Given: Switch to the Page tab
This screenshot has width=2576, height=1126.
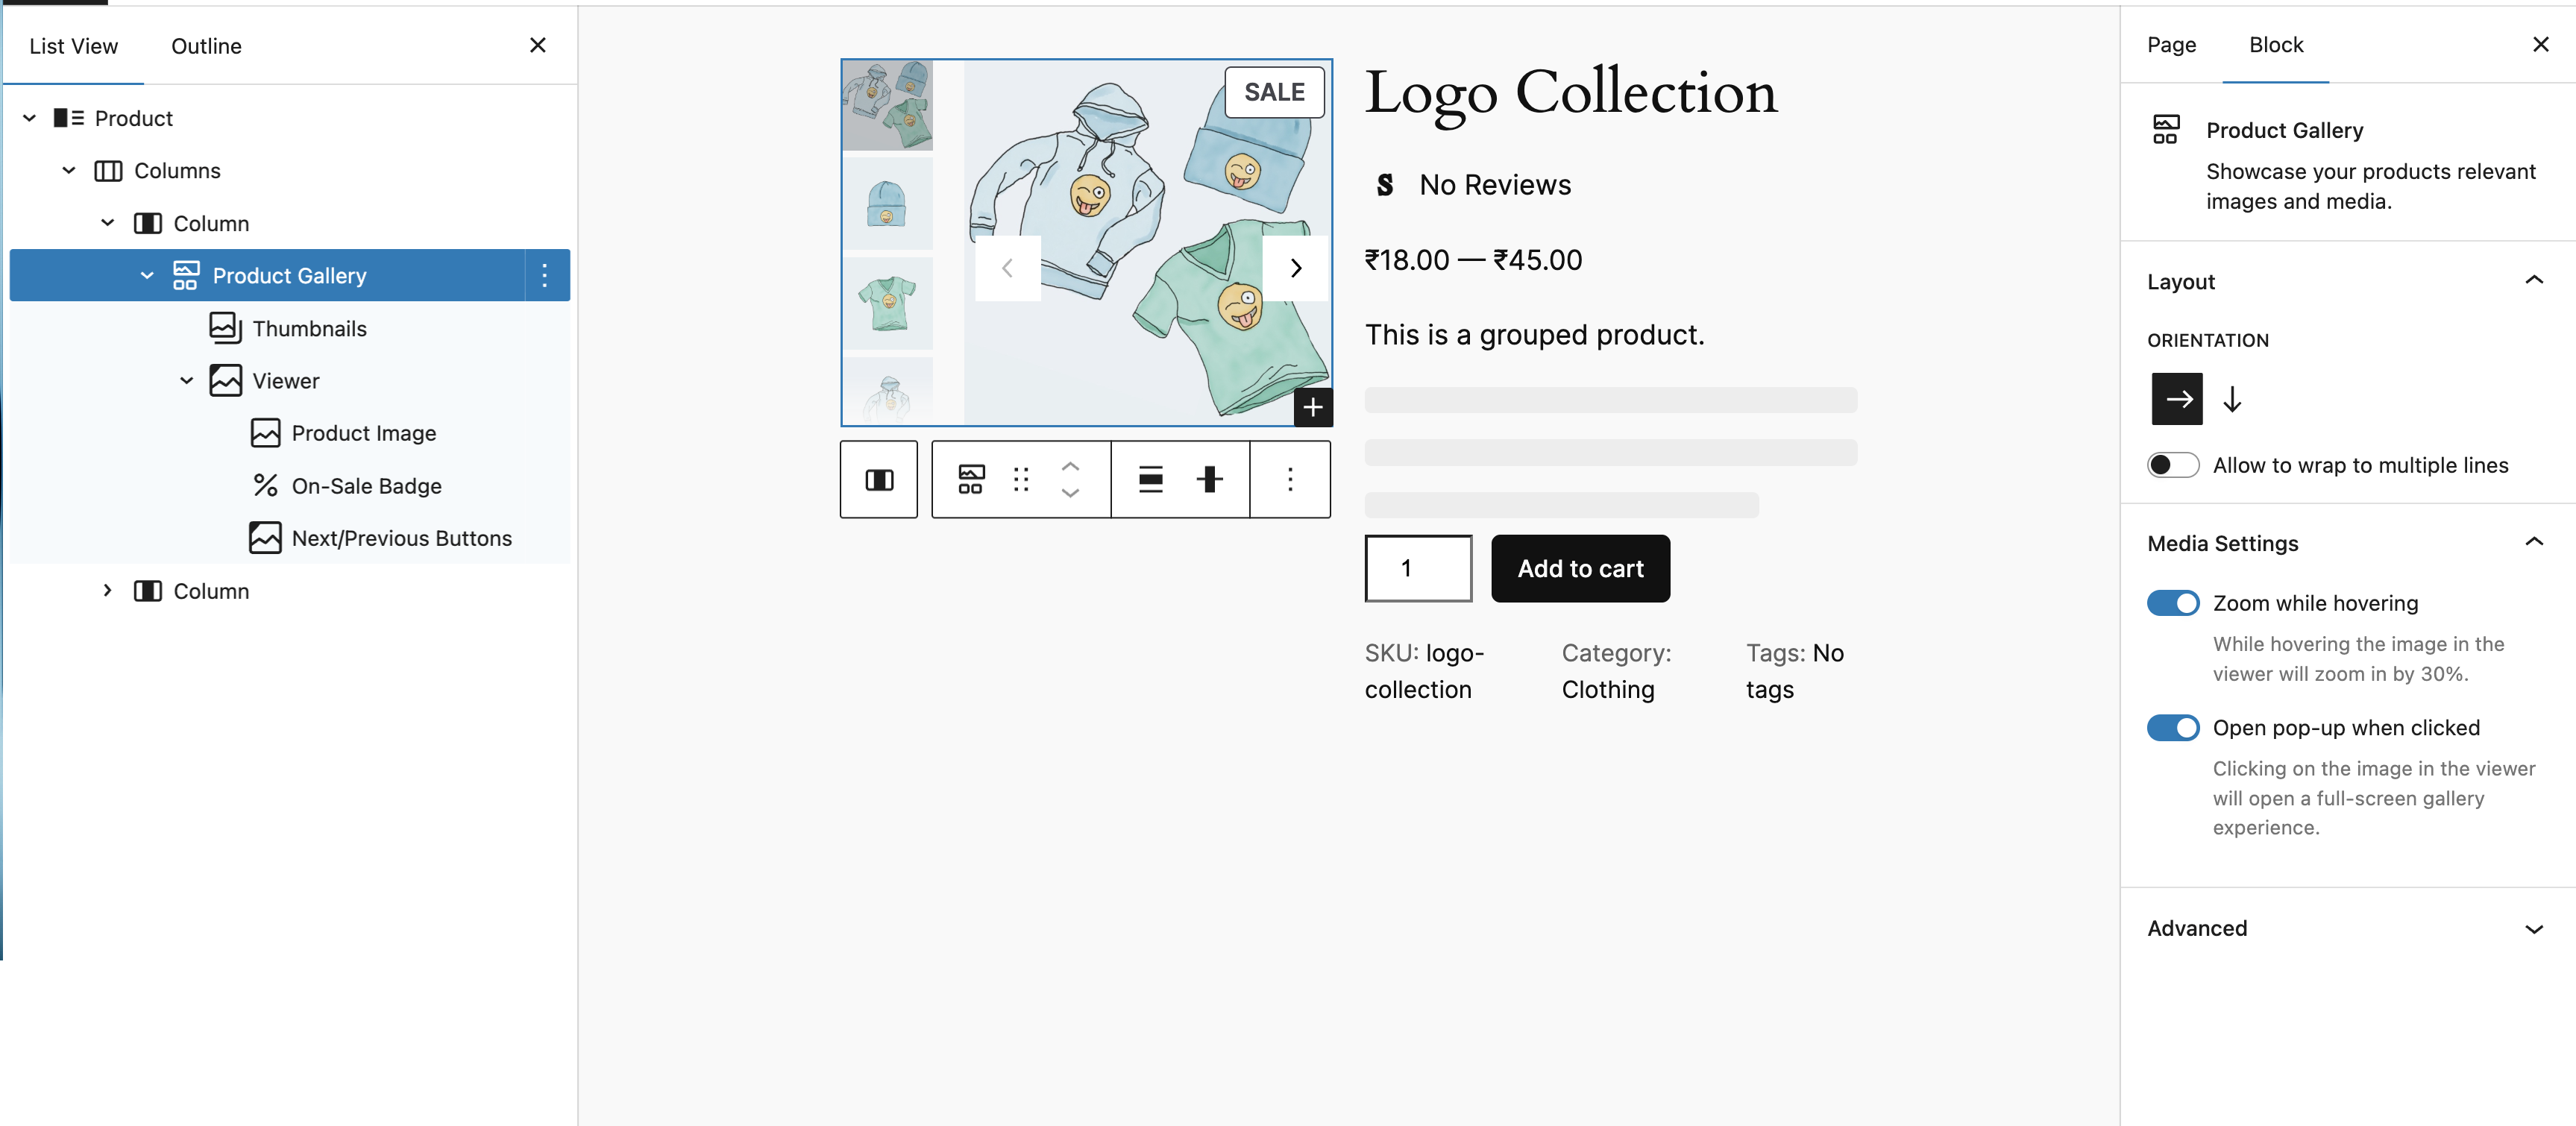Looking at the screenshot, I should [2171, 45].
